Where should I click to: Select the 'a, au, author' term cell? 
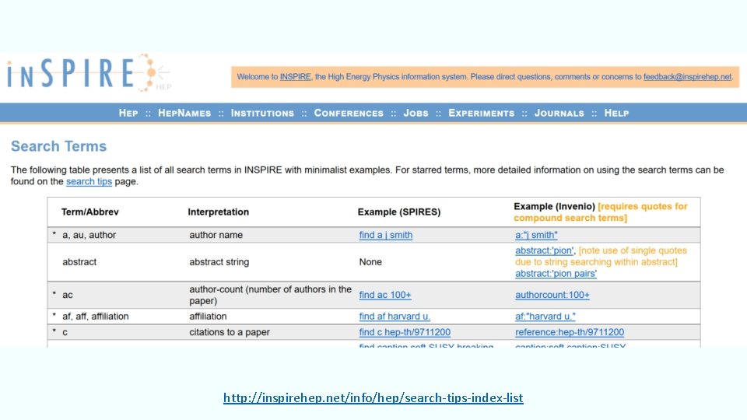[x=89, y=235]
